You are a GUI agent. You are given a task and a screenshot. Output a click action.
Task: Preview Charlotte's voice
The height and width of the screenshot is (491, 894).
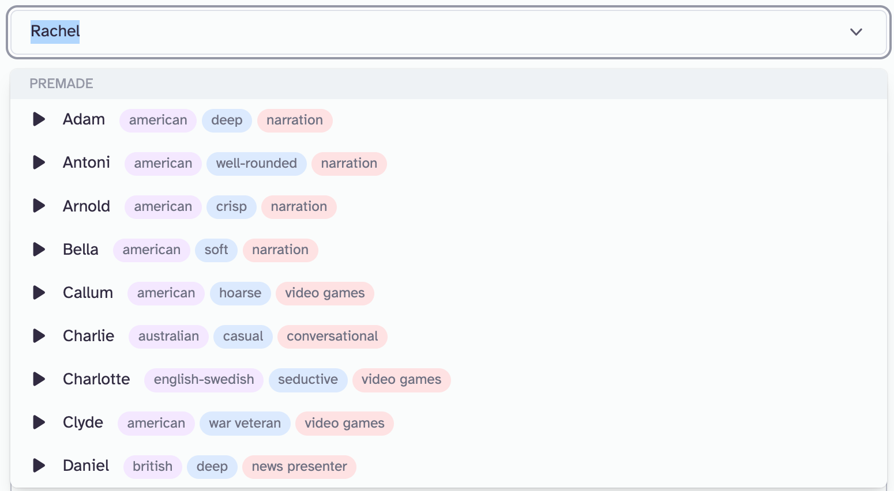click(x=39, y=379)
